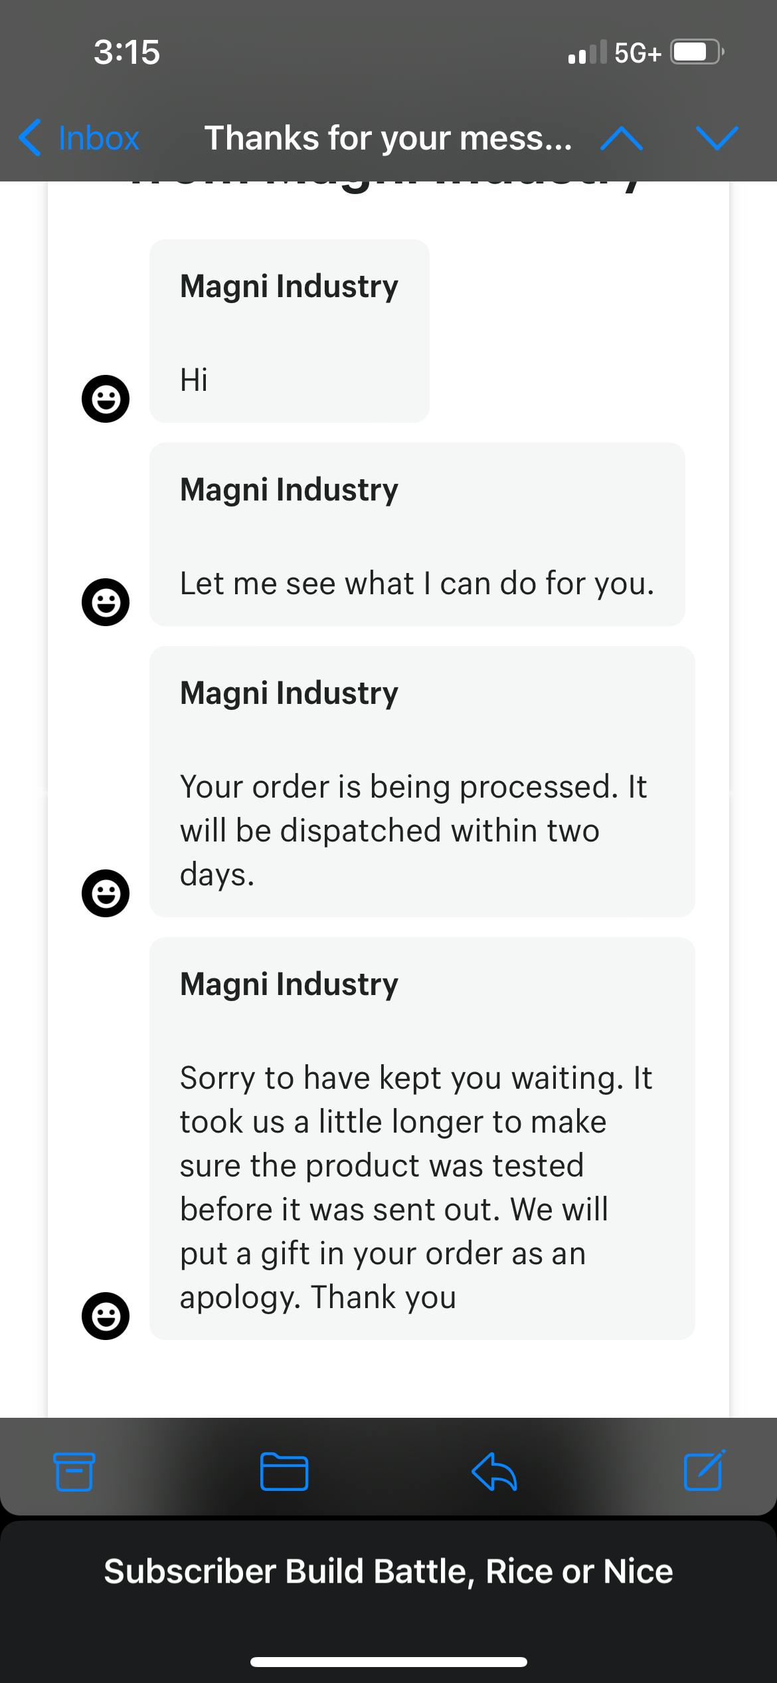
Task: Tap the battery status icon
Action: 696,53
